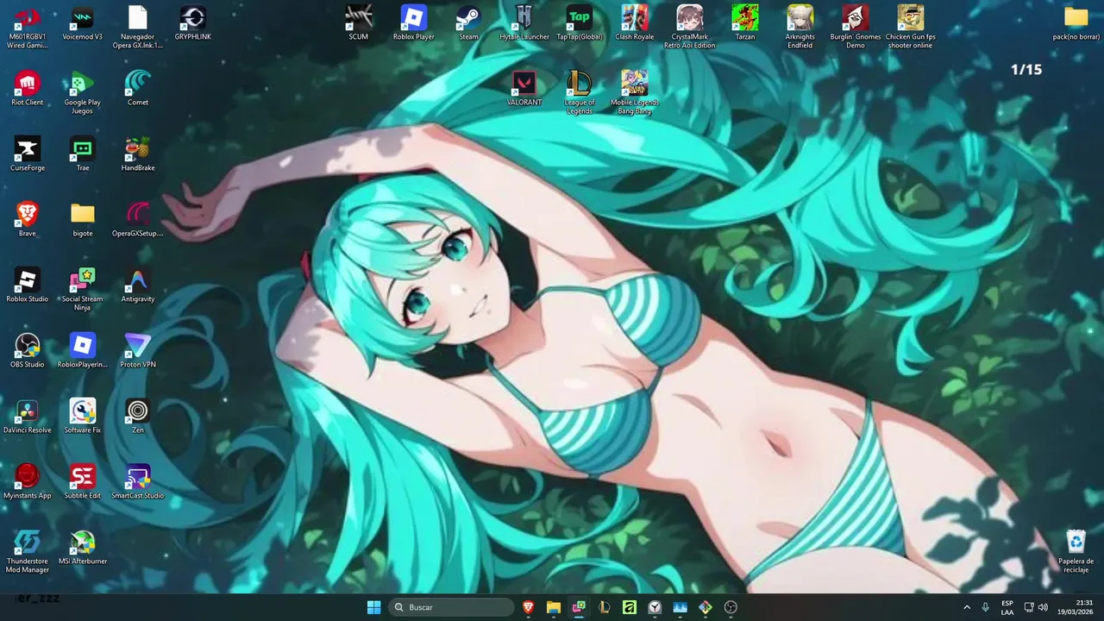This screenshot has width=1104, height=621.
Task: Open Social Stream Ninja icon
Action: coord(83,289)
